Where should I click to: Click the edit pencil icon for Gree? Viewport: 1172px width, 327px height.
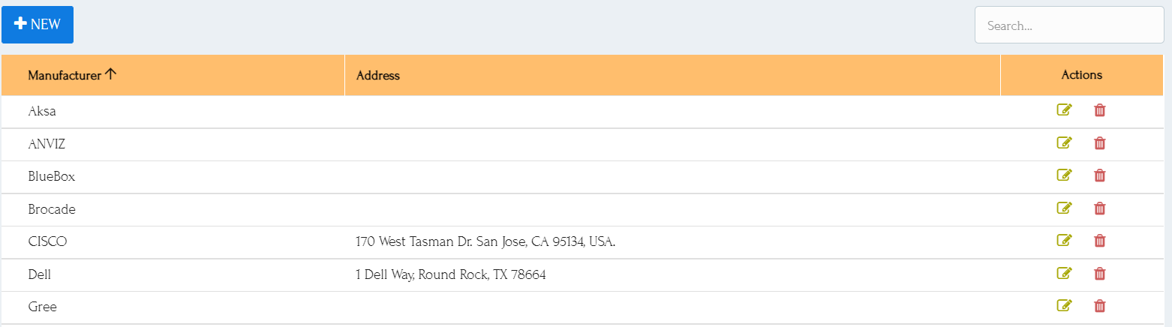(x=1064, y=305)
